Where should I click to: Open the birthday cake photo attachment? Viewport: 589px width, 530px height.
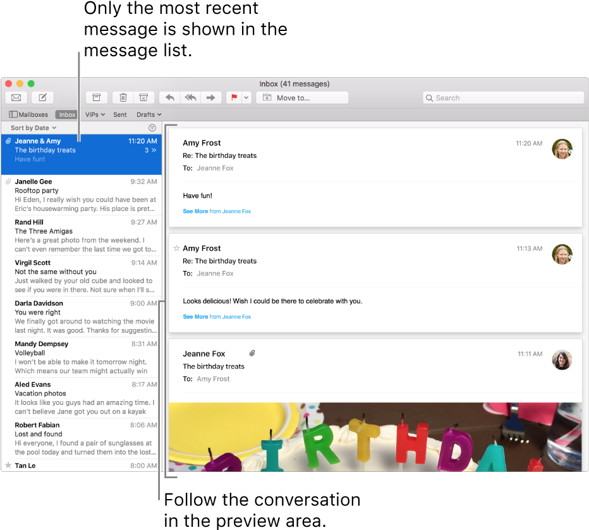click(375, 437)
